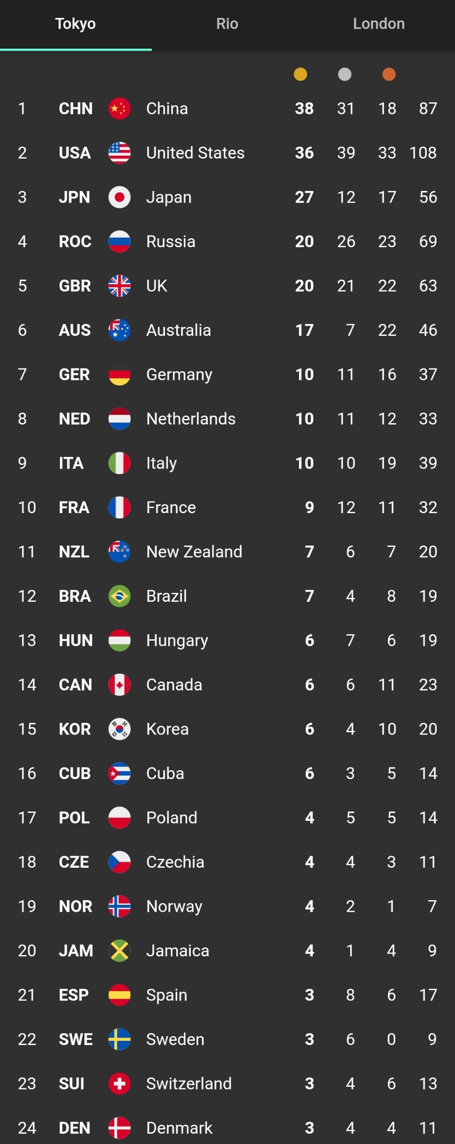This screenshot has width=455, height=1144.
Task: Tap the Switzerland flag icon
Action: coord(119,1083)
